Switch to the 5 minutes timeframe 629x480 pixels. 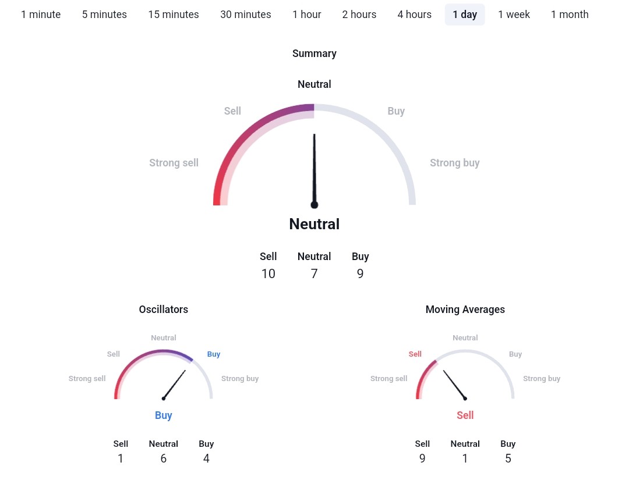click(x=104, y=15)
